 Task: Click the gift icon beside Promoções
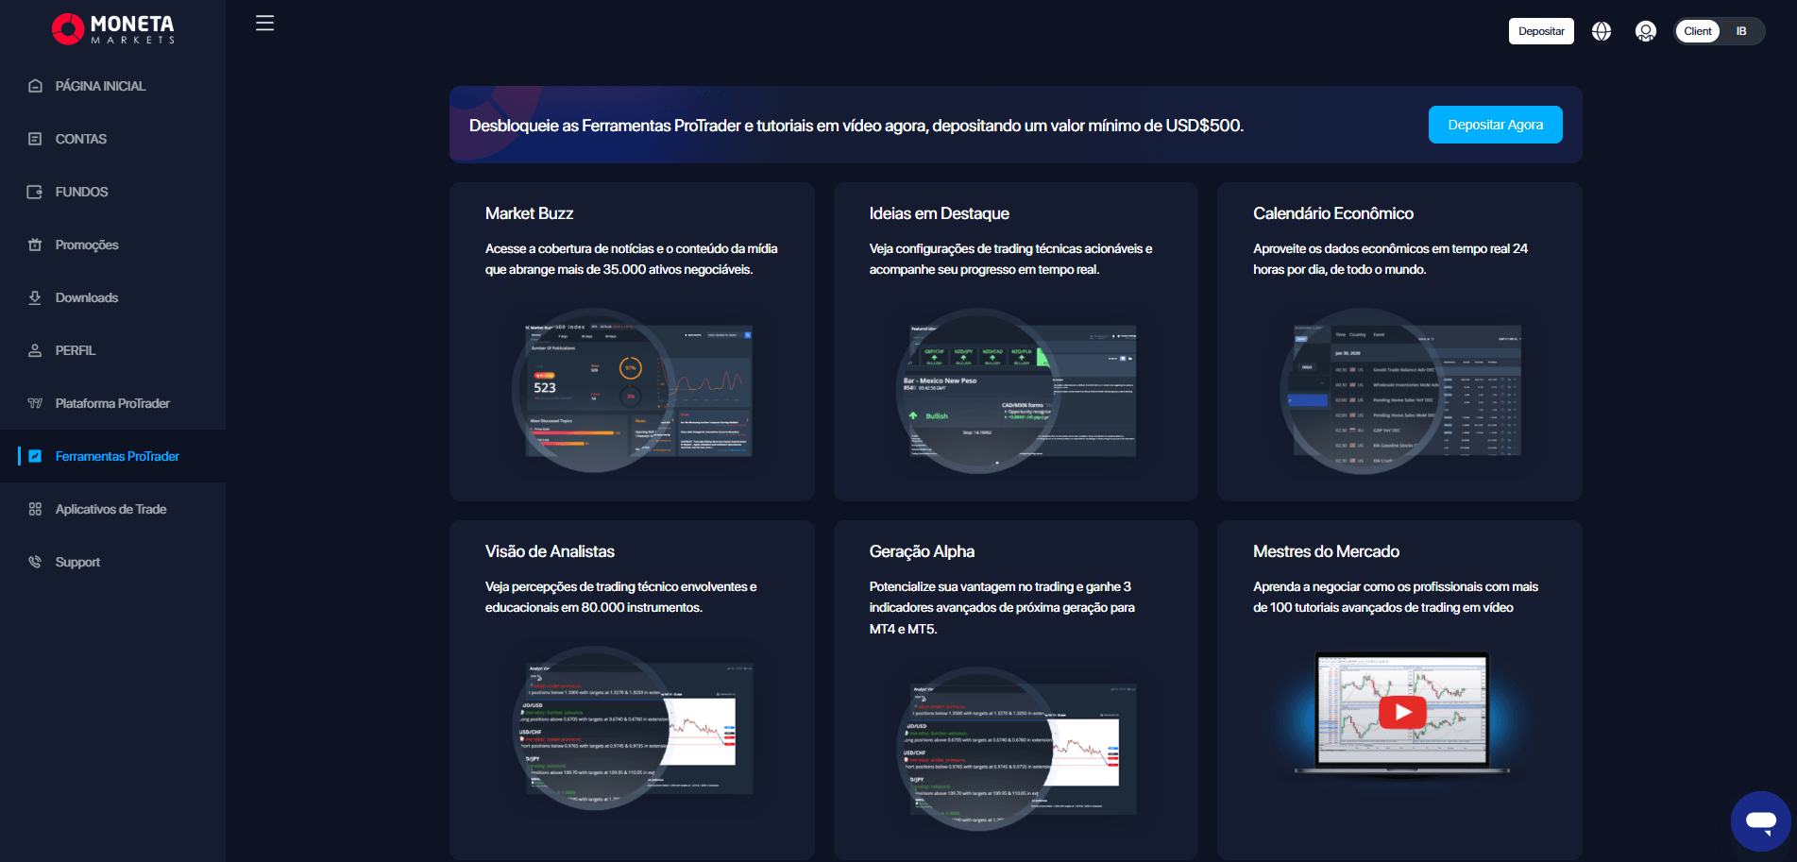(35, 245)
